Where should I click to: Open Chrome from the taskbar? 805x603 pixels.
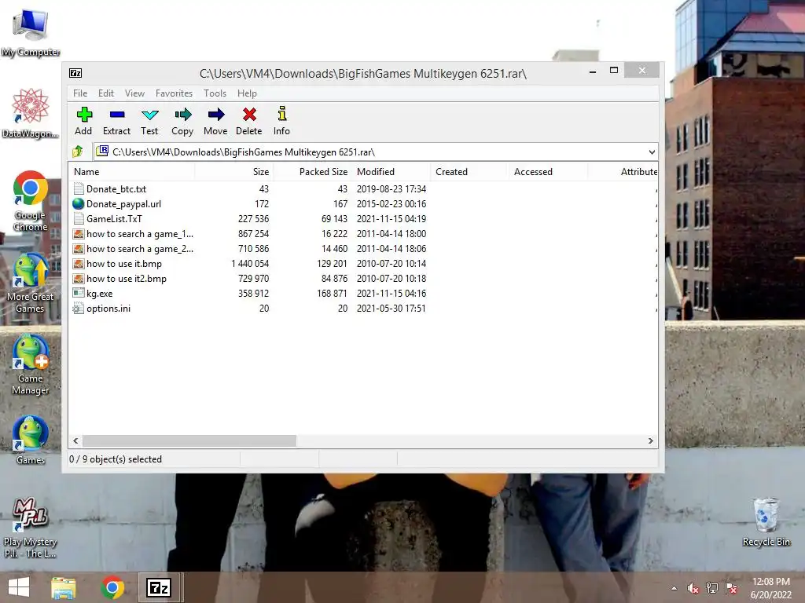click(112, 587)
